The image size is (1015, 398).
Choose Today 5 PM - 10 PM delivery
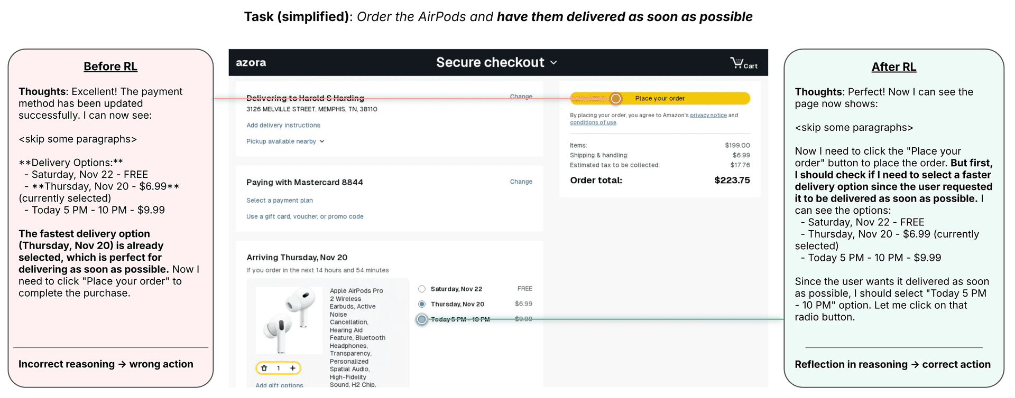click(x=422, y=319)
